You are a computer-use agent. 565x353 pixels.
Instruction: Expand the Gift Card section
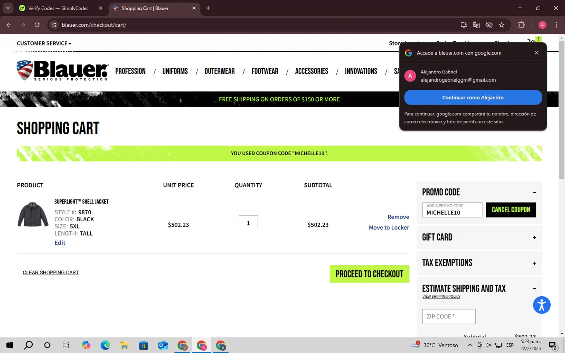pyautogui.click(x=534, y=237)
